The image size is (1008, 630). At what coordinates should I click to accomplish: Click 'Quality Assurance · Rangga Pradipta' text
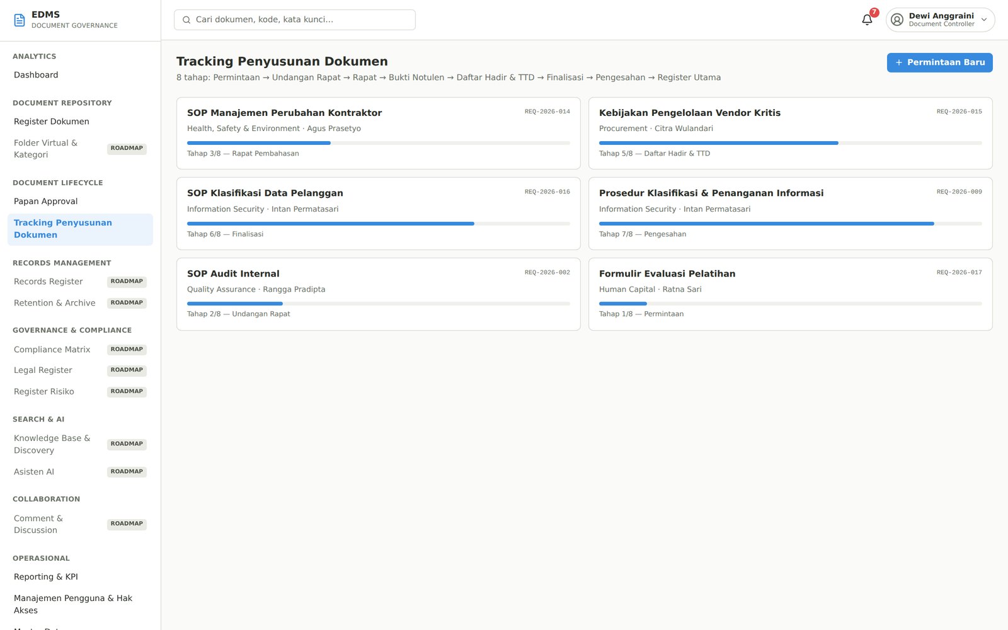click(x=256, y=290)
